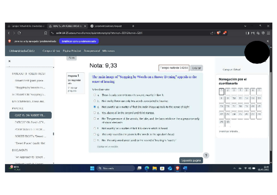Click 'Terminar intento' link in quiz navigation
277x195 pixels.
[229, 132]
